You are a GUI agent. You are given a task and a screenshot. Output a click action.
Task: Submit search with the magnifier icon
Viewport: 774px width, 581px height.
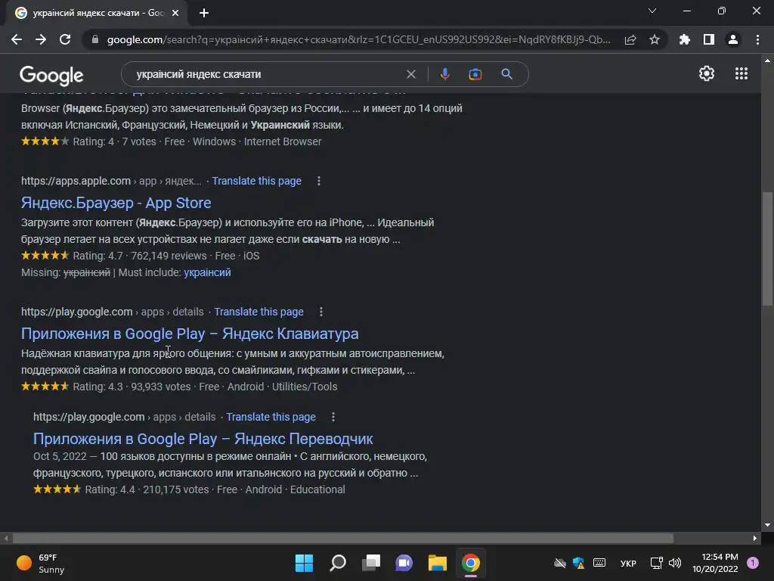click(507, 74)
